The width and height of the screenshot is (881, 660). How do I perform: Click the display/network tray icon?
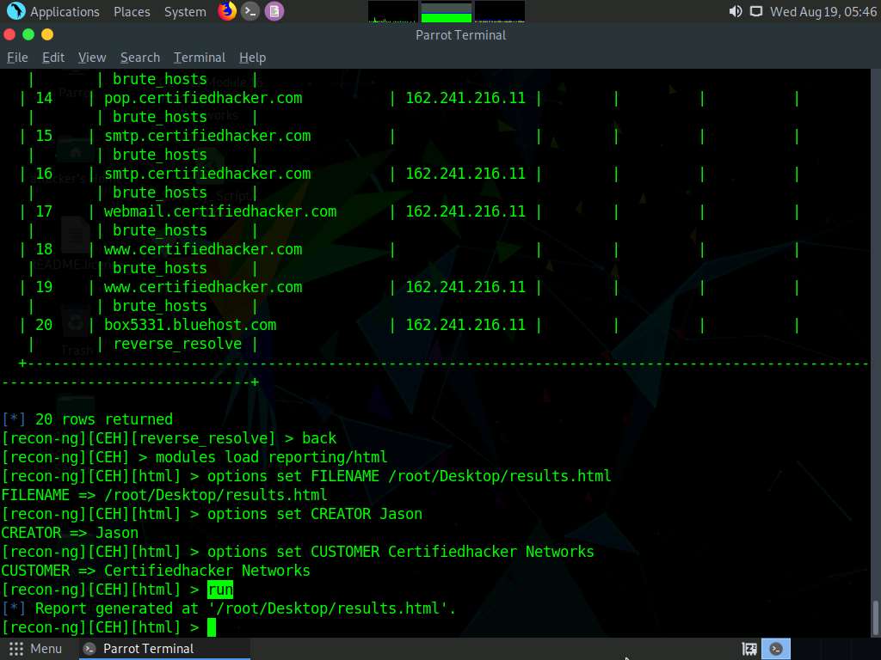[756, 11]
